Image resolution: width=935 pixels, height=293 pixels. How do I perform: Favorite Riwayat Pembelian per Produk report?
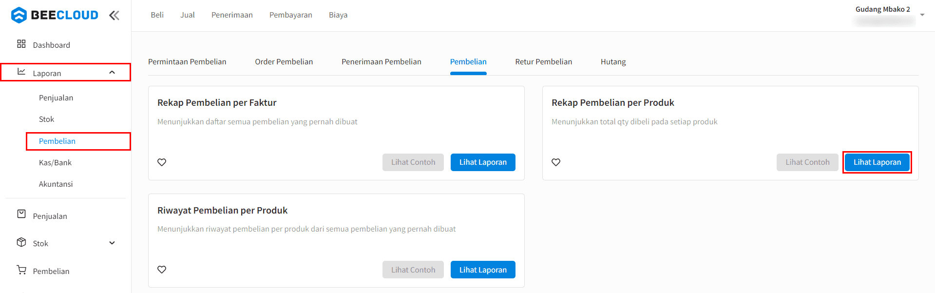[x=162, y=270]
